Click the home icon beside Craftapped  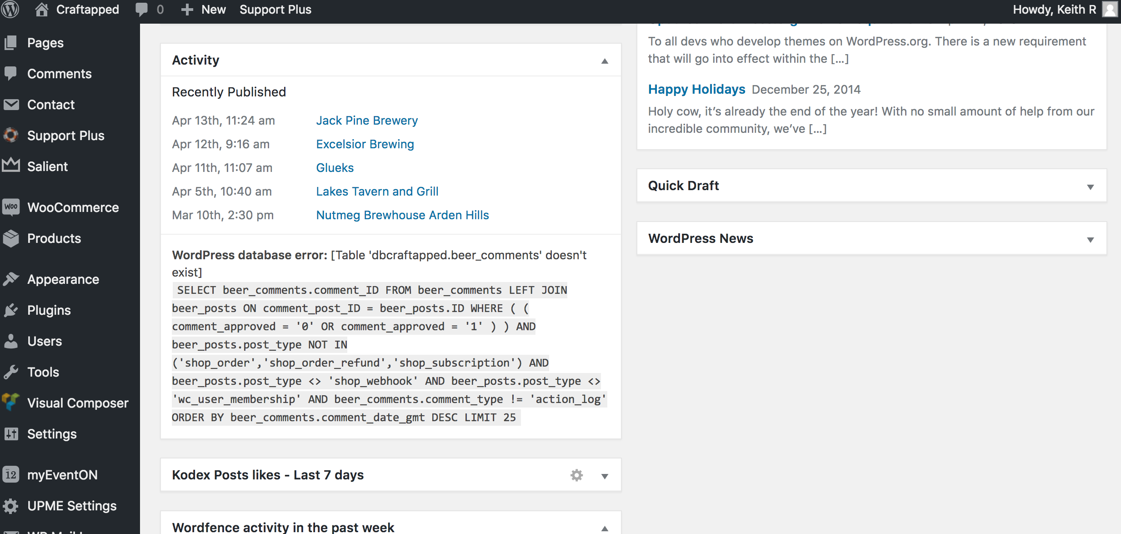[x=42, y=9]
